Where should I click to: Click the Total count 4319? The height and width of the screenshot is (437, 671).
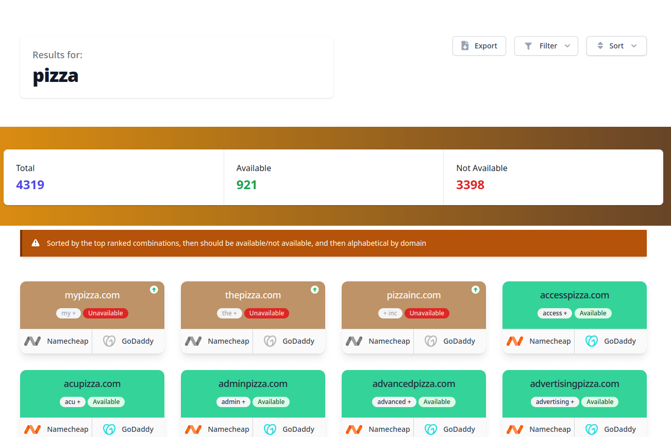coord(30,184)
